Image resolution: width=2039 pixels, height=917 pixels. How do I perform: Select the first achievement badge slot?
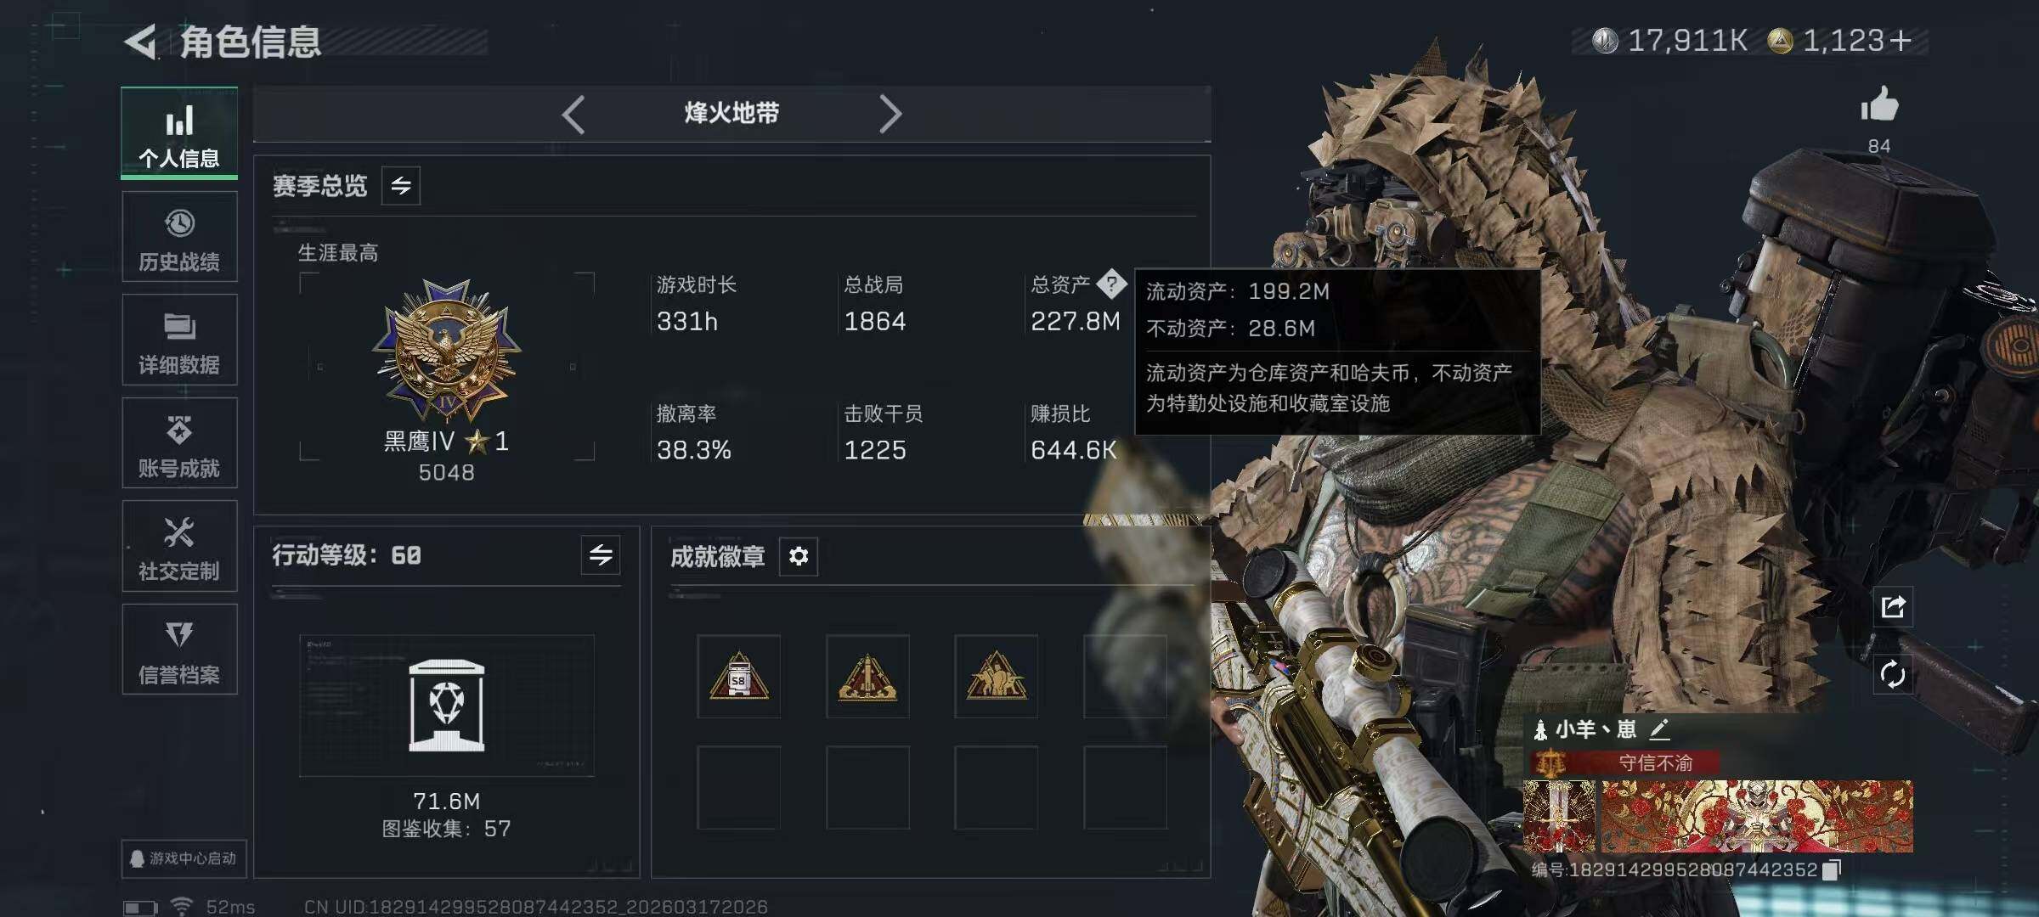pos(738,677)
